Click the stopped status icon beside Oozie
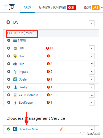 click(9, 79)
